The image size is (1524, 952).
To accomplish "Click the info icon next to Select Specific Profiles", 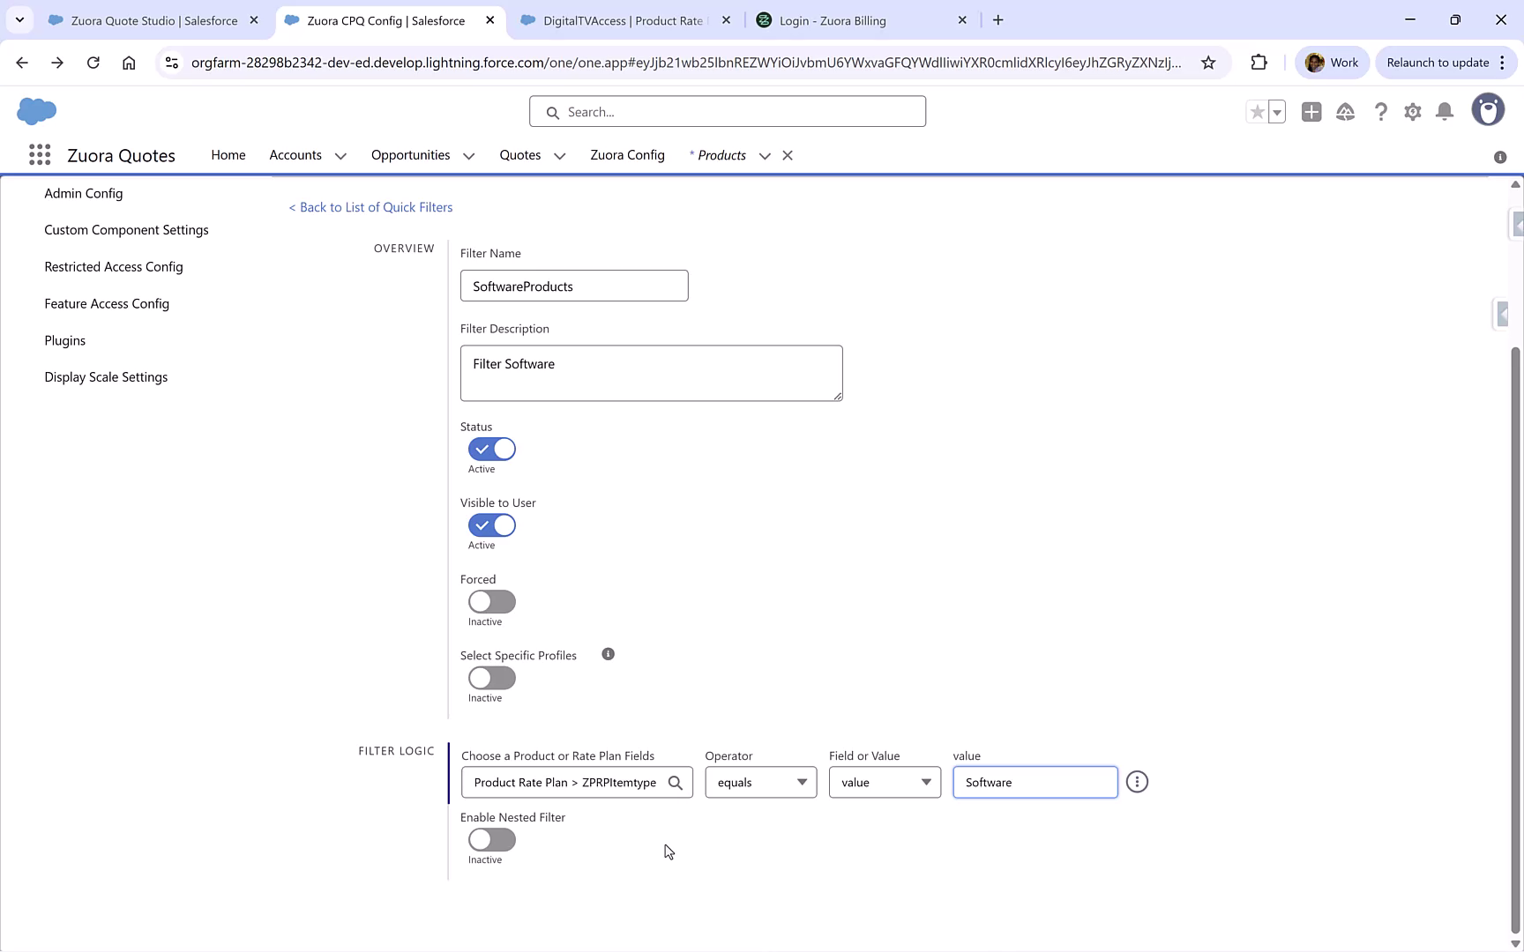I will 608,654.
